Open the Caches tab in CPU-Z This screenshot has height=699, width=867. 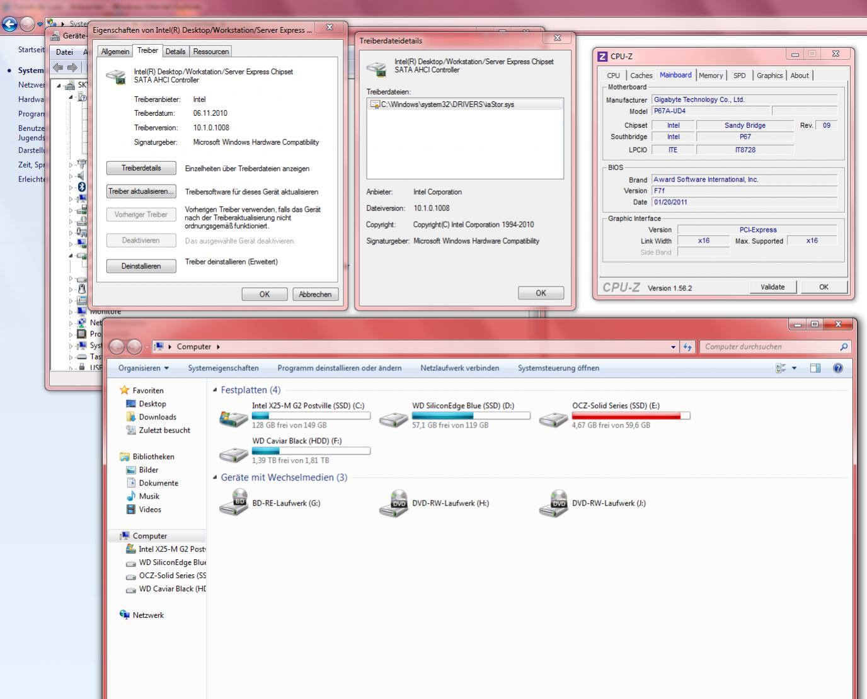tap(641, 76)
